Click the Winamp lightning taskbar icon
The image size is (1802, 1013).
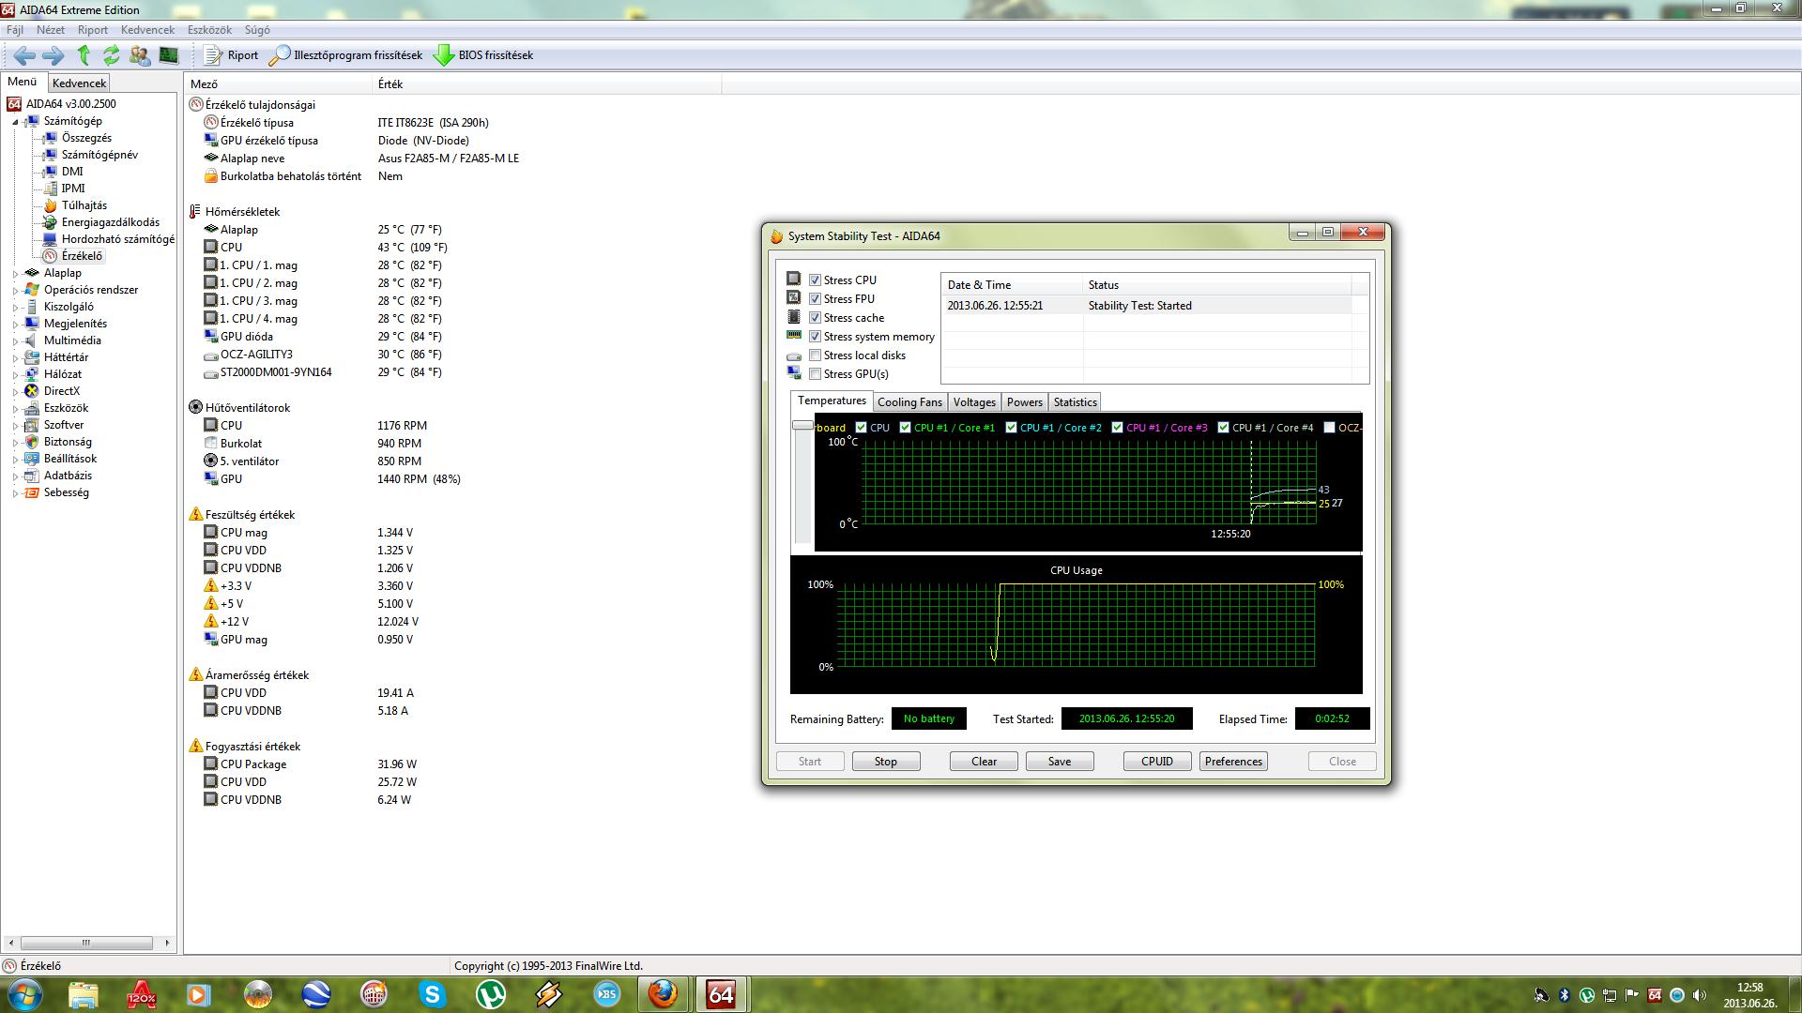(x=548, y=994)
